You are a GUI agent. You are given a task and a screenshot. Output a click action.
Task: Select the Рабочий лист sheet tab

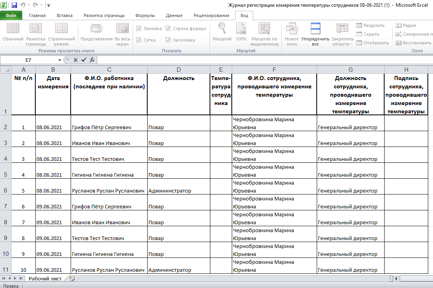[x=45, y=278]
